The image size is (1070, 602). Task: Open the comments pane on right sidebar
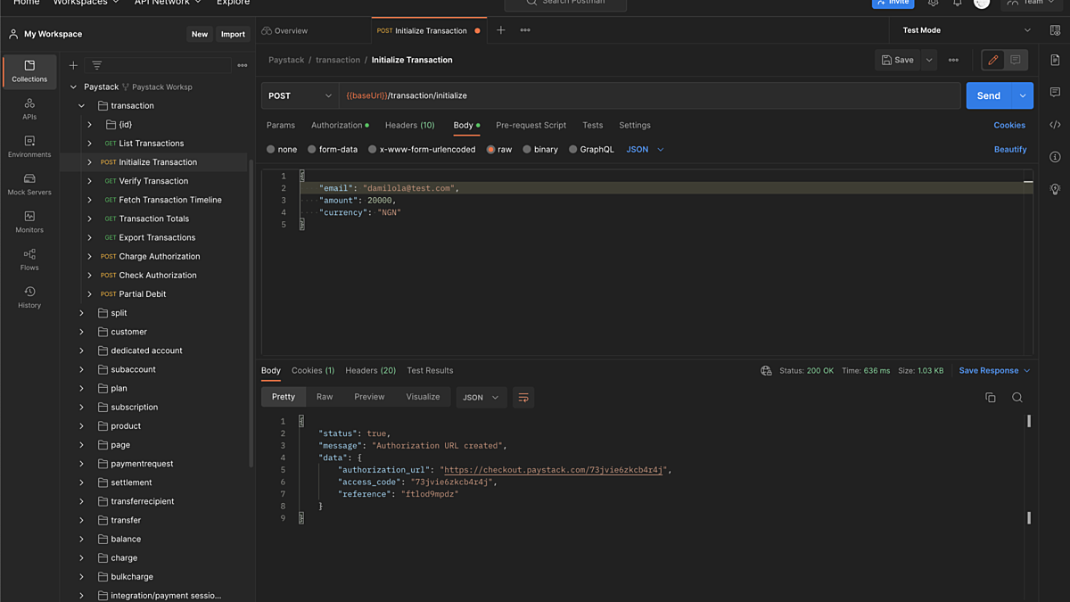(x=1055, y=92)
